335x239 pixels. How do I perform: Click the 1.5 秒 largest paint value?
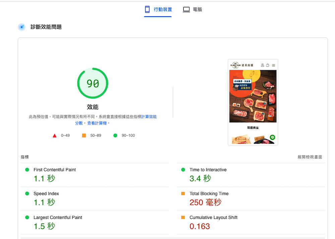point(45,226)
